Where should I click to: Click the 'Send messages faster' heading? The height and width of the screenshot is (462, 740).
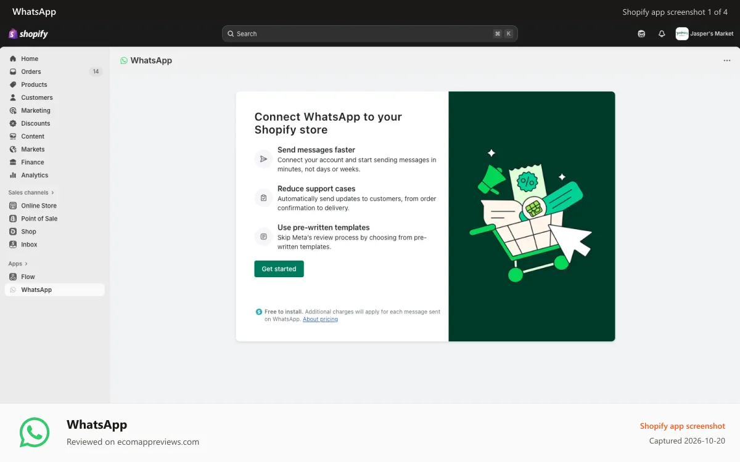point(316,150)
